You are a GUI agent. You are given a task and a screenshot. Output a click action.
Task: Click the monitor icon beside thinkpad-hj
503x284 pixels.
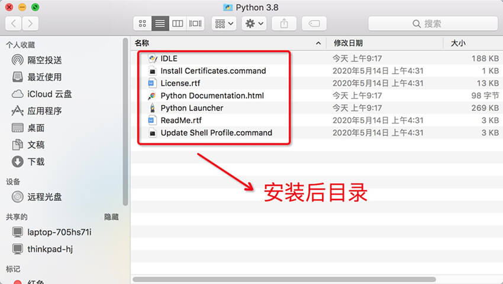pyautogui.click(x=17, y=249)
